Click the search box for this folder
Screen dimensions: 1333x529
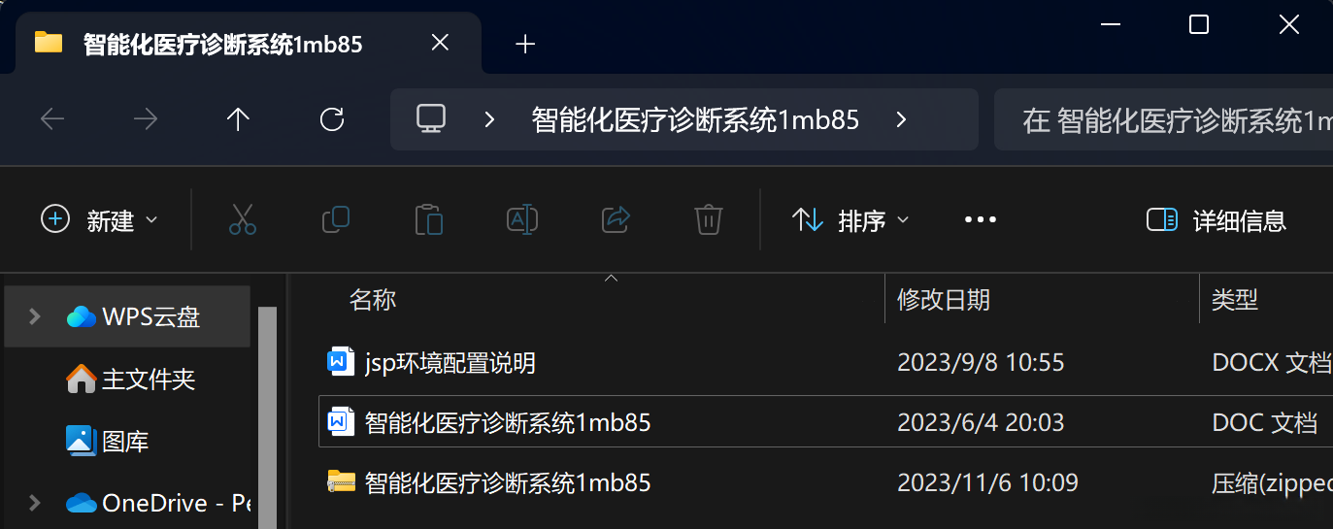(1163, 120)
